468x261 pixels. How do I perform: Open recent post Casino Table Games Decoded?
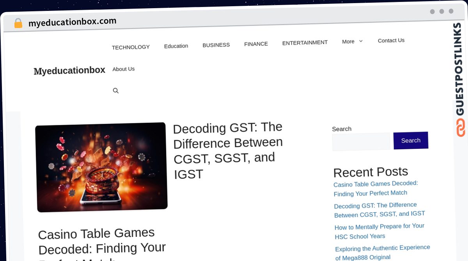tap(376, 189)
